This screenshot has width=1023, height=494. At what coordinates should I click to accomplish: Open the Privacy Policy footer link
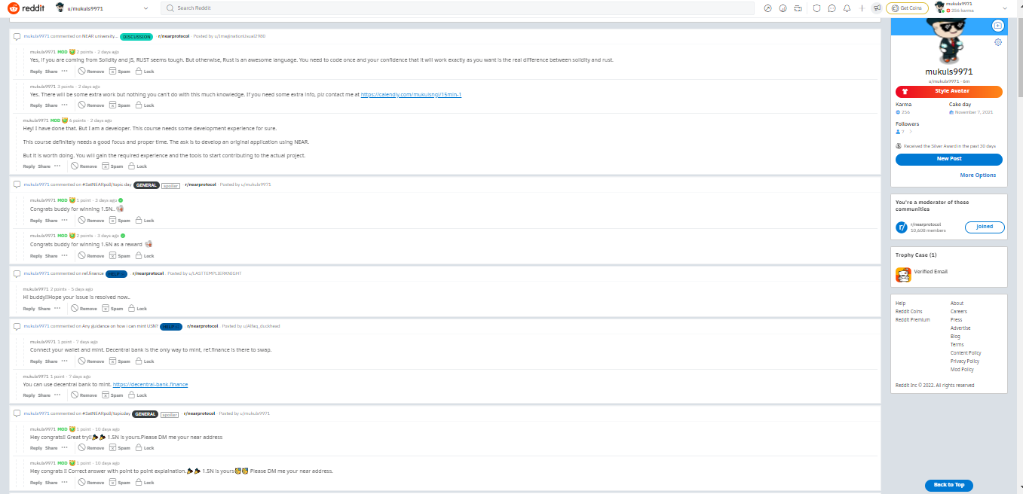(x=965, y=361)
